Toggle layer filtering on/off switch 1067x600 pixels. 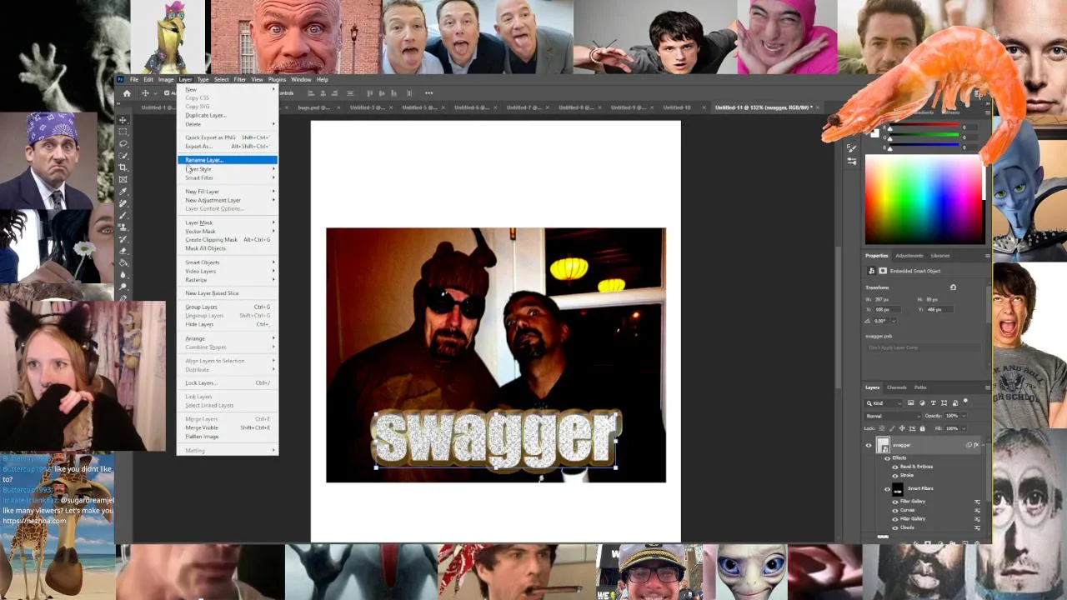[x=967, y=403]
